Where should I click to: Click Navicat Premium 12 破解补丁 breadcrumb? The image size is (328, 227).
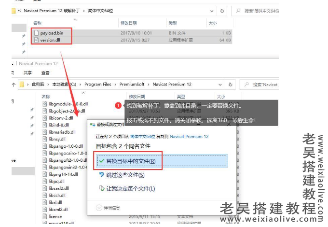click(52, 11)
